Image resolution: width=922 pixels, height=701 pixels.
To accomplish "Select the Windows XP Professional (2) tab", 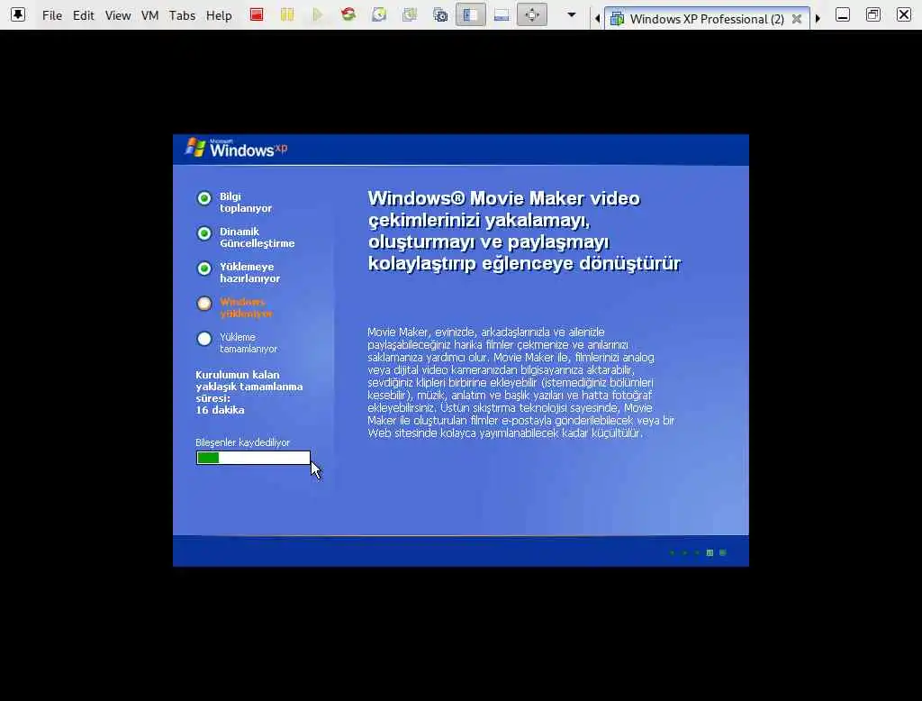I will (707, 19).
